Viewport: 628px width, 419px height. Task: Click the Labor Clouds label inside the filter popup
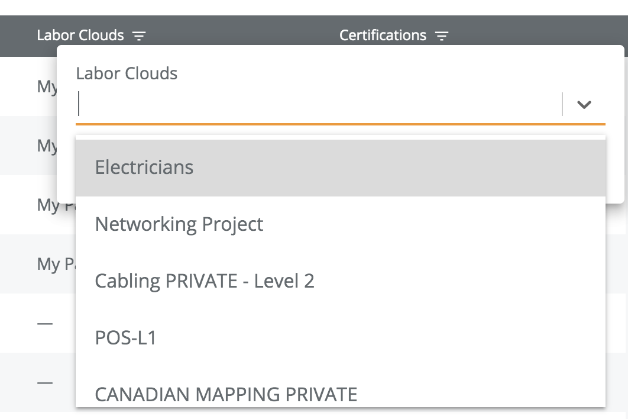pyautogui.click(x=127, y=73)
